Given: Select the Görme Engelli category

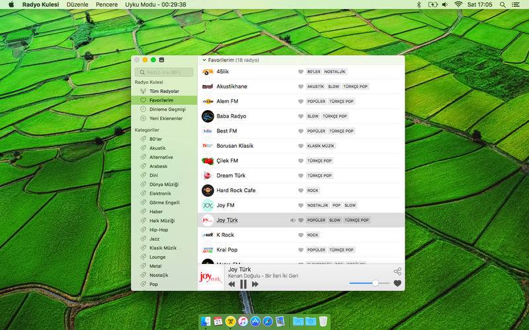Looking at the screenshot, I should tap(164, 203).
